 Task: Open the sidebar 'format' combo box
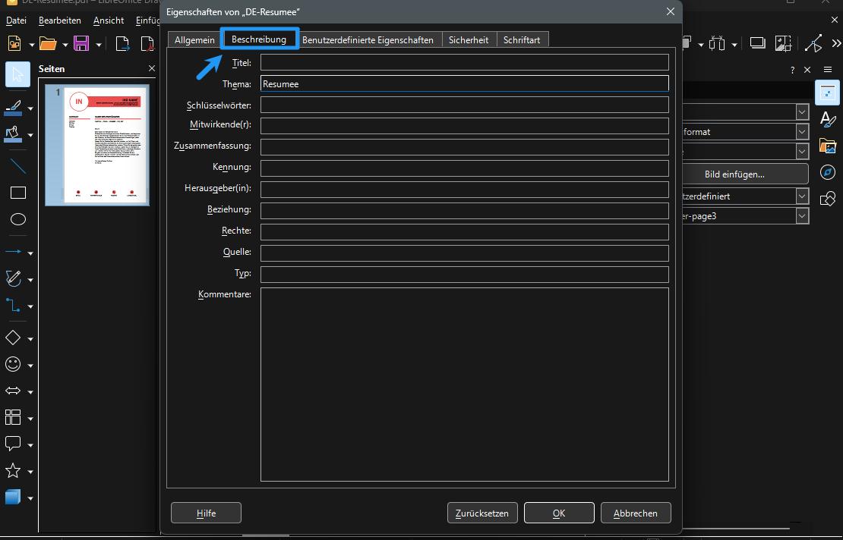pos(746,131)
